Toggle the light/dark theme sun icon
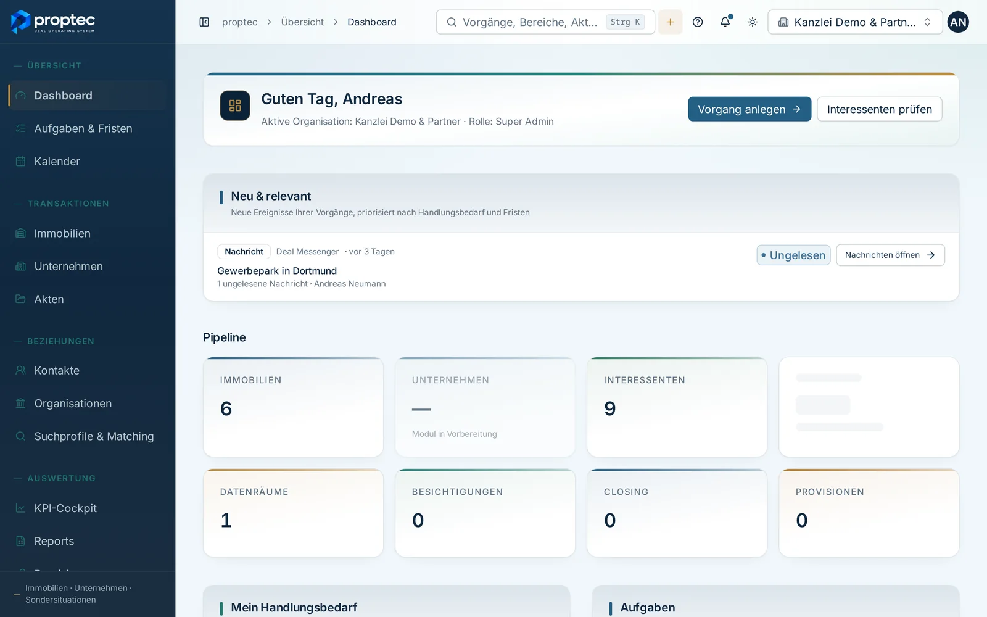Image resolution: width=987 pixels, height=617 pixels. pos(753,22)
